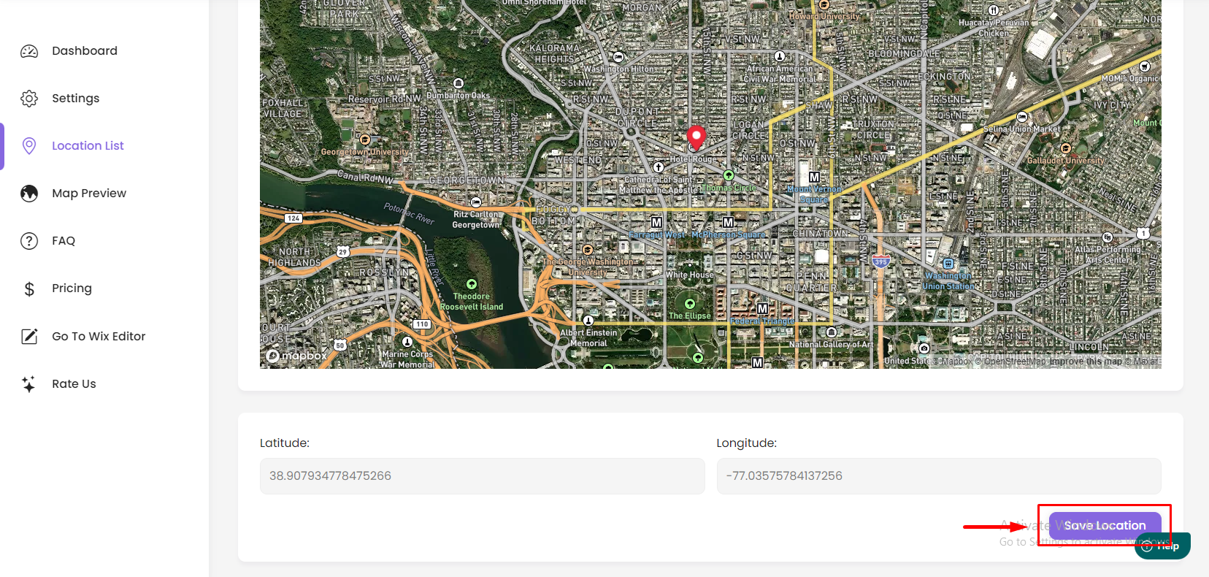This screenshot has height=577, width=1209.
Task: Click the White House label on map
Action: point(690,275)
